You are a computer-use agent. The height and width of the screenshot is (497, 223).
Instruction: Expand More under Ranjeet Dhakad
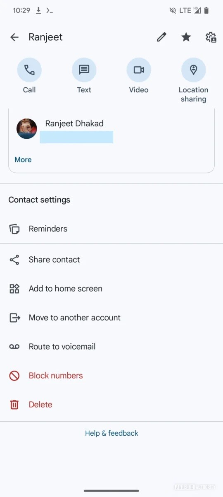tap(23, 159)
